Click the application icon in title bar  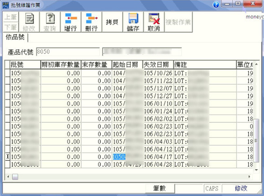click(x=5, y=4)
